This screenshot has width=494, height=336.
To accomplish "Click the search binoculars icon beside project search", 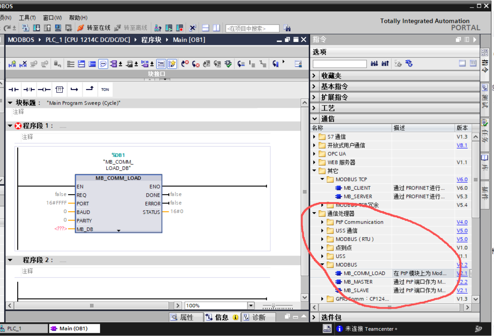I will point(287,28).
